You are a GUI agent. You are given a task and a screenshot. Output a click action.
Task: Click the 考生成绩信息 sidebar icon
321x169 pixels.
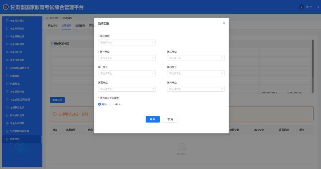pyautogui.click(x=7, y=60)
